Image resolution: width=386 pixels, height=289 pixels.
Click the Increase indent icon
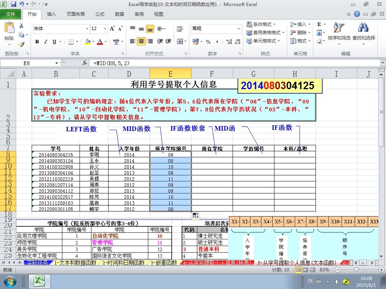tap(168, 41)
